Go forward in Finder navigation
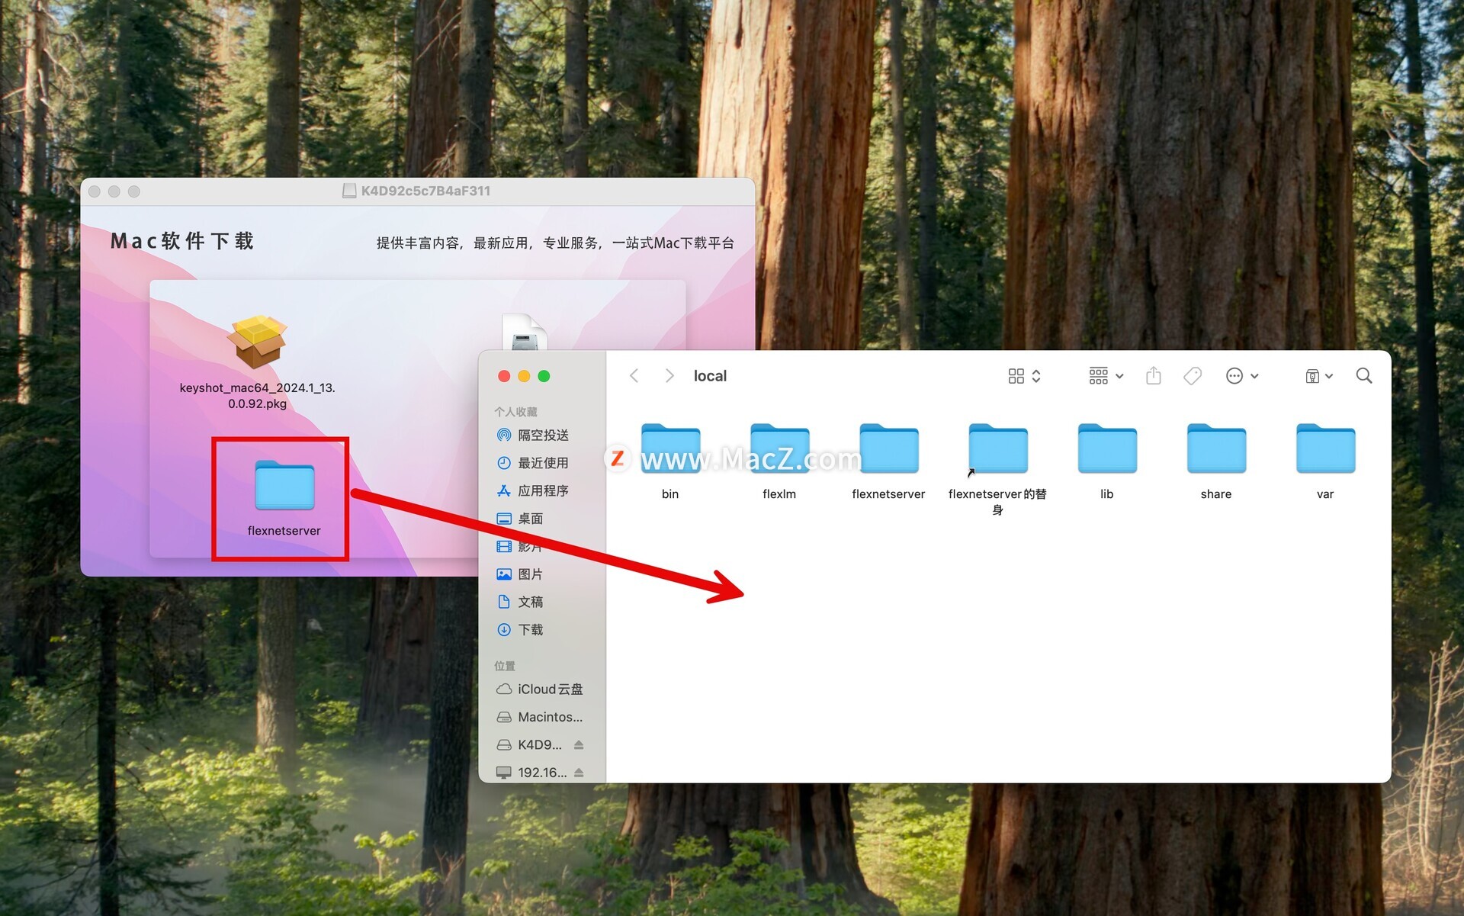The image size is (1464, 916). click(669, 375)
